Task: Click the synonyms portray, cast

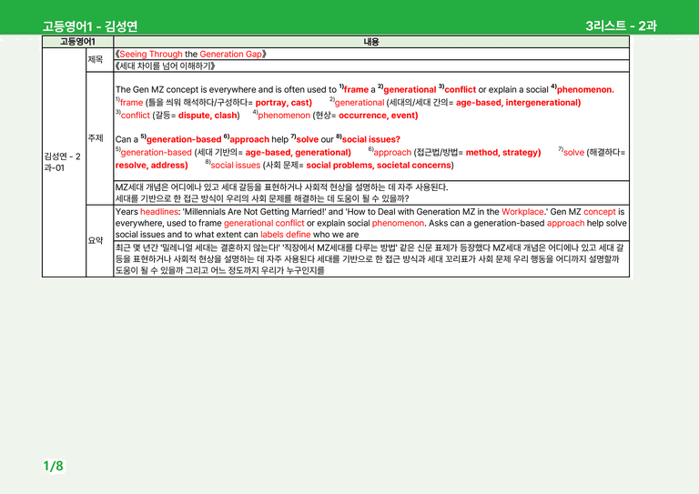Action: [284, 103]
